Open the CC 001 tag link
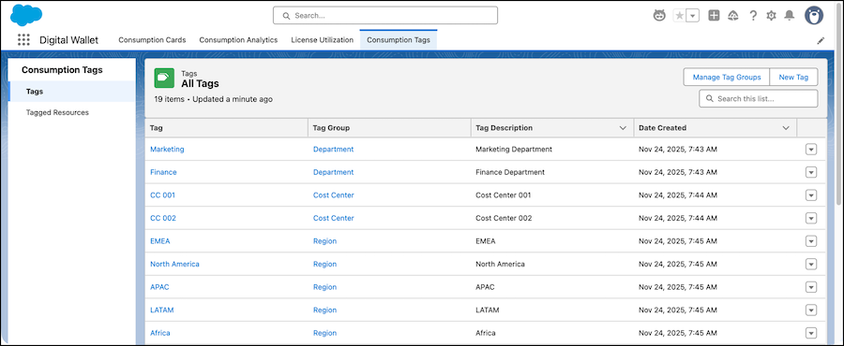This screenshot has width=844, height=346. (x=162, y=195)
